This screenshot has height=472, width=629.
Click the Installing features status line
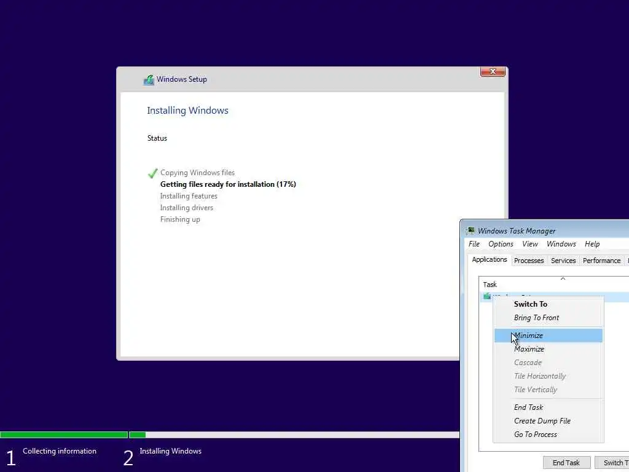[189, 196]
